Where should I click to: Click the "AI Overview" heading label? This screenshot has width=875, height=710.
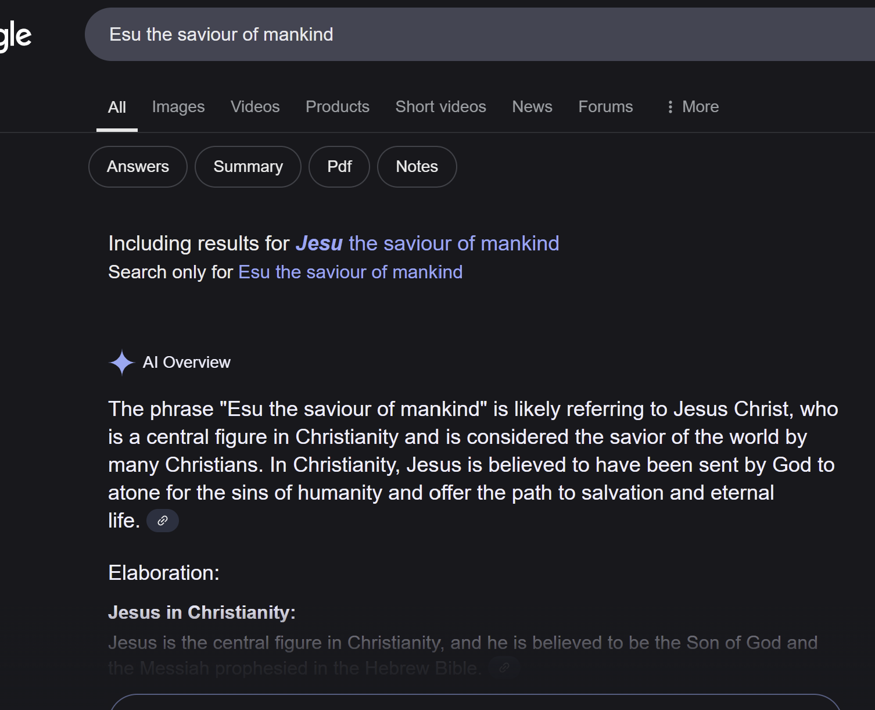tap(187, 363)
